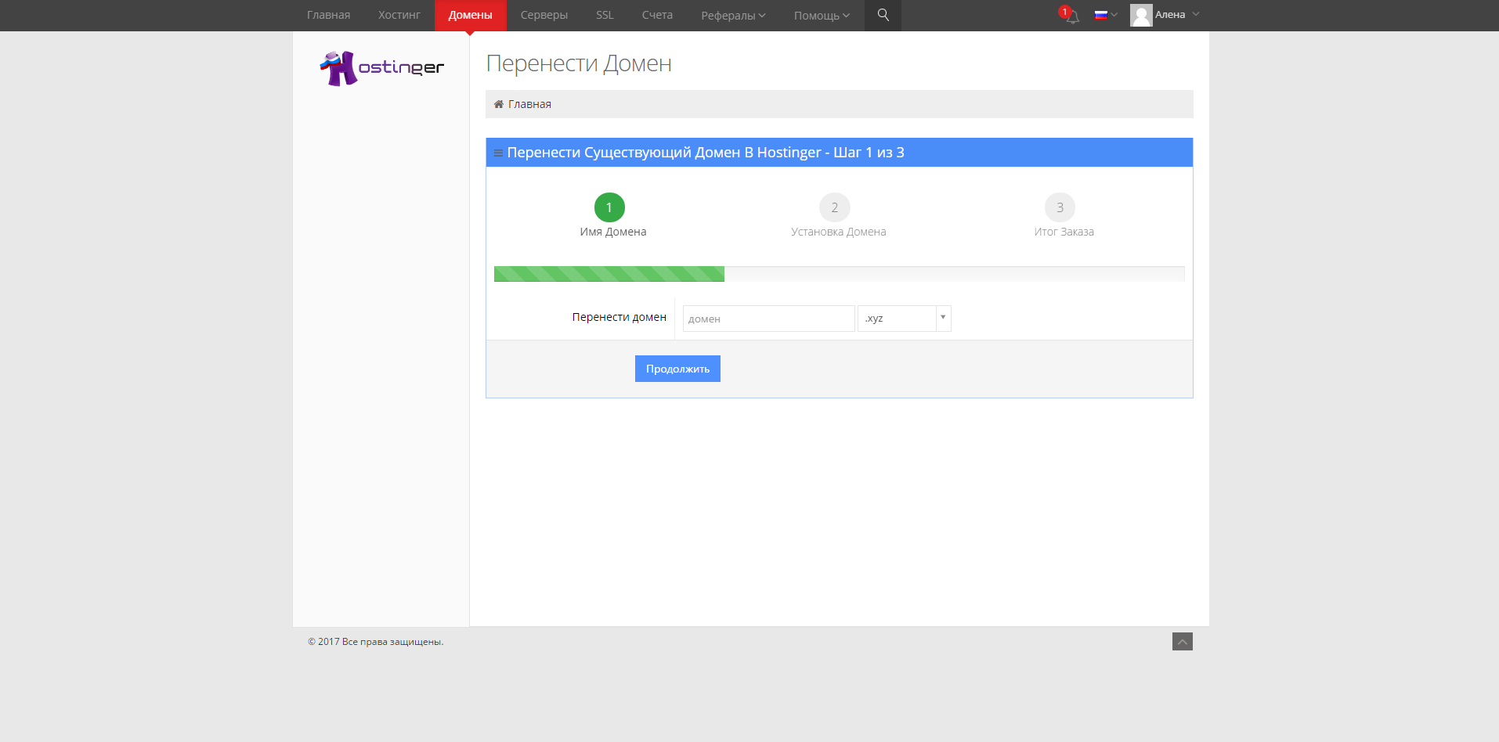This screenshot has height=742, width=1499.
Task: Click the Главная breadcrumb link
Action: (x=529, y=104)
